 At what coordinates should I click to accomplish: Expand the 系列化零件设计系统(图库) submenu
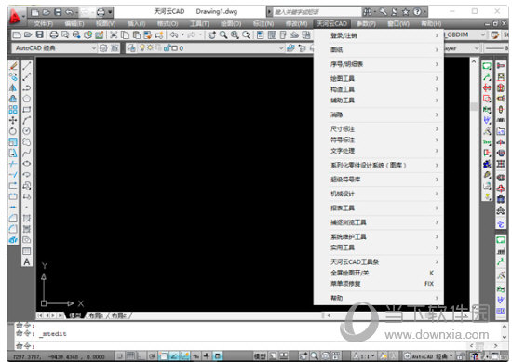(379, 165)
